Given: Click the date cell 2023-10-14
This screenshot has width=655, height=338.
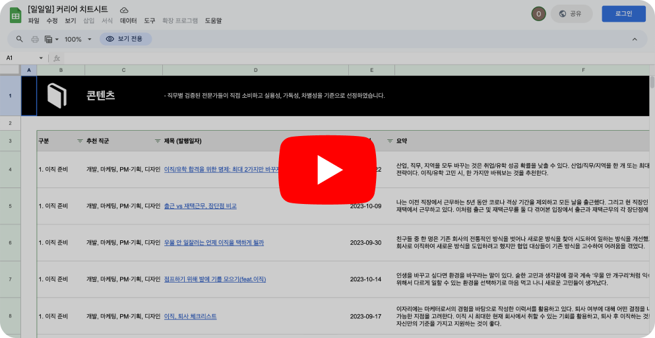Looking at the screenshot, I should pos(365,279).
